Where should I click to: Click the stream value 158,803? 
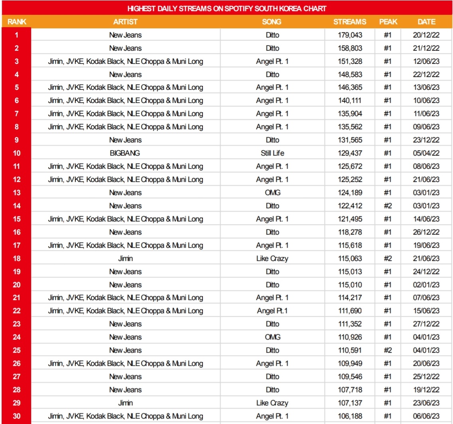350,48
